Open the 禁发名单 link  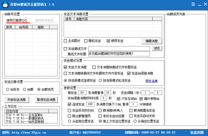click(151, 81)
